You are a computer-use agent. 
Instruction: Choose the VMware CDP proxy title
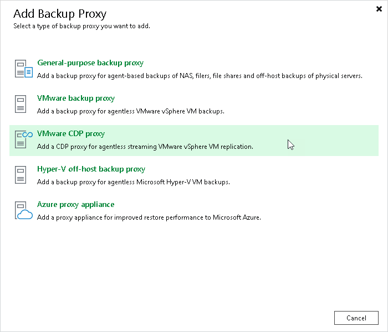[71, 134]
